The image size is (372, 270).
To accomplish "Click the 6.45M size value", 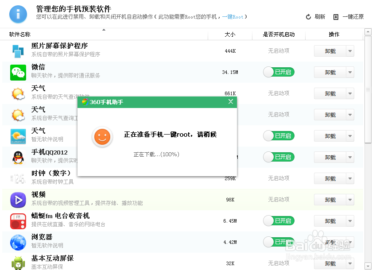I will 230,221.
